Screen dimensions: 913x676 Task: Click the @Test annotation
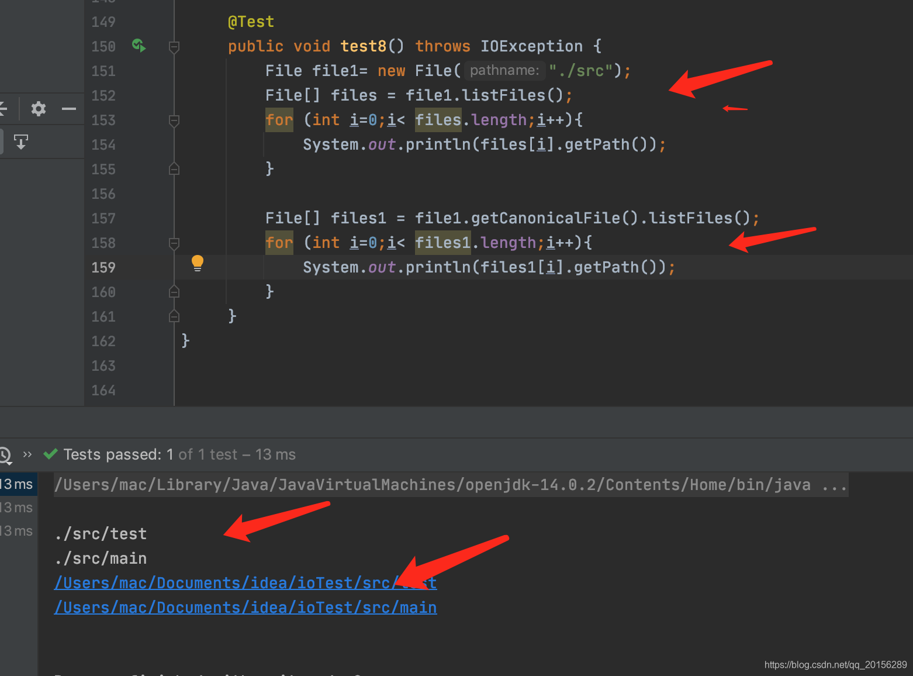251,22
